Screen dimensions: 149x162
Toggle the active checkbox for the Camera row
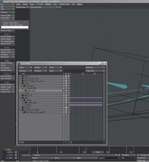(64, 105)
